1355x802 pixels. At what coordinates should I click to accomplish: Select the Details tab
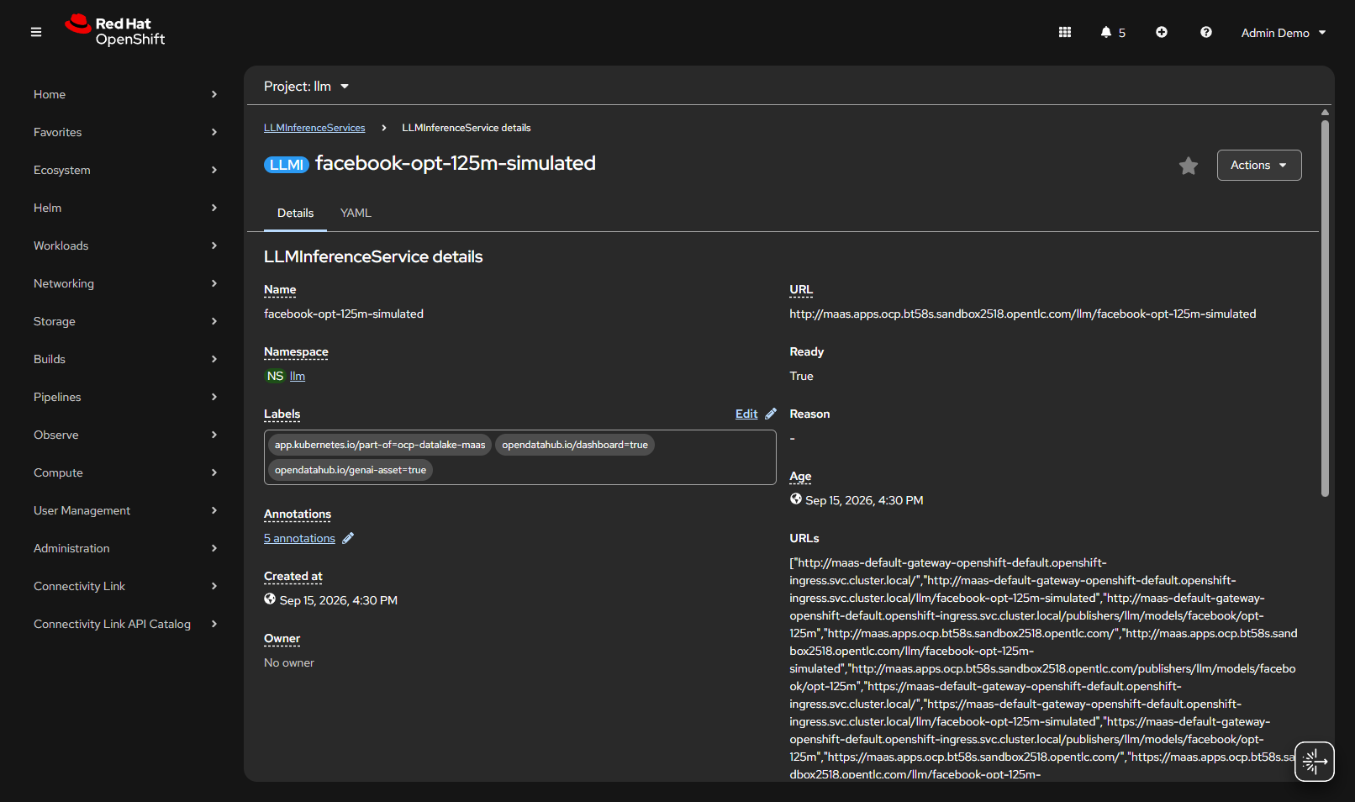[x=295, y=213]
